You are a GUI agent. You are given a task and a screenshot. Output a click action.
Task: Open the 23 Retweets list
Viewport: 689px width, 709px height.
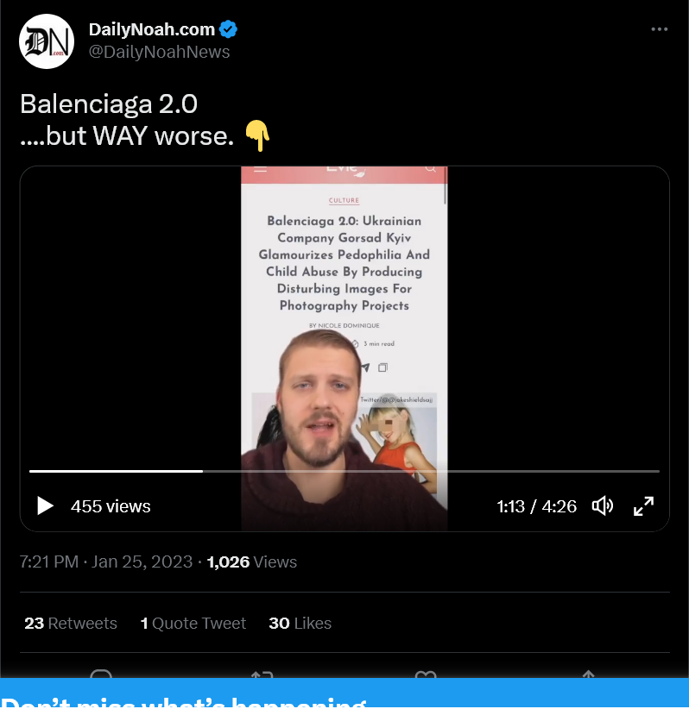pos(71,623)
